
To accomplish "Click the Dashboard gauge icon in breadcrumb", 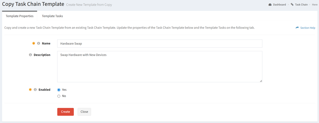I will point(270,4).
